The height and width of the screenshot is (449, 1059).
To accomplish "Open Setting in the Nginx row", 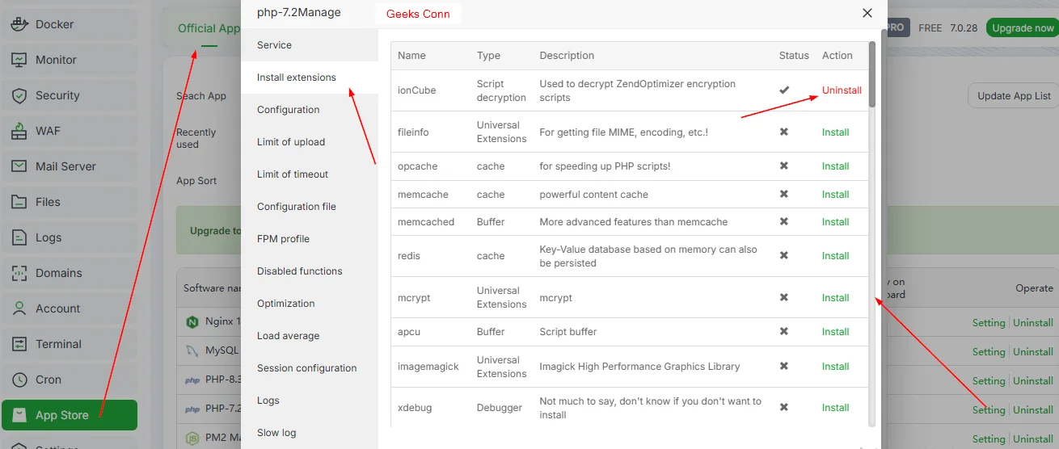I will point(989,323).
